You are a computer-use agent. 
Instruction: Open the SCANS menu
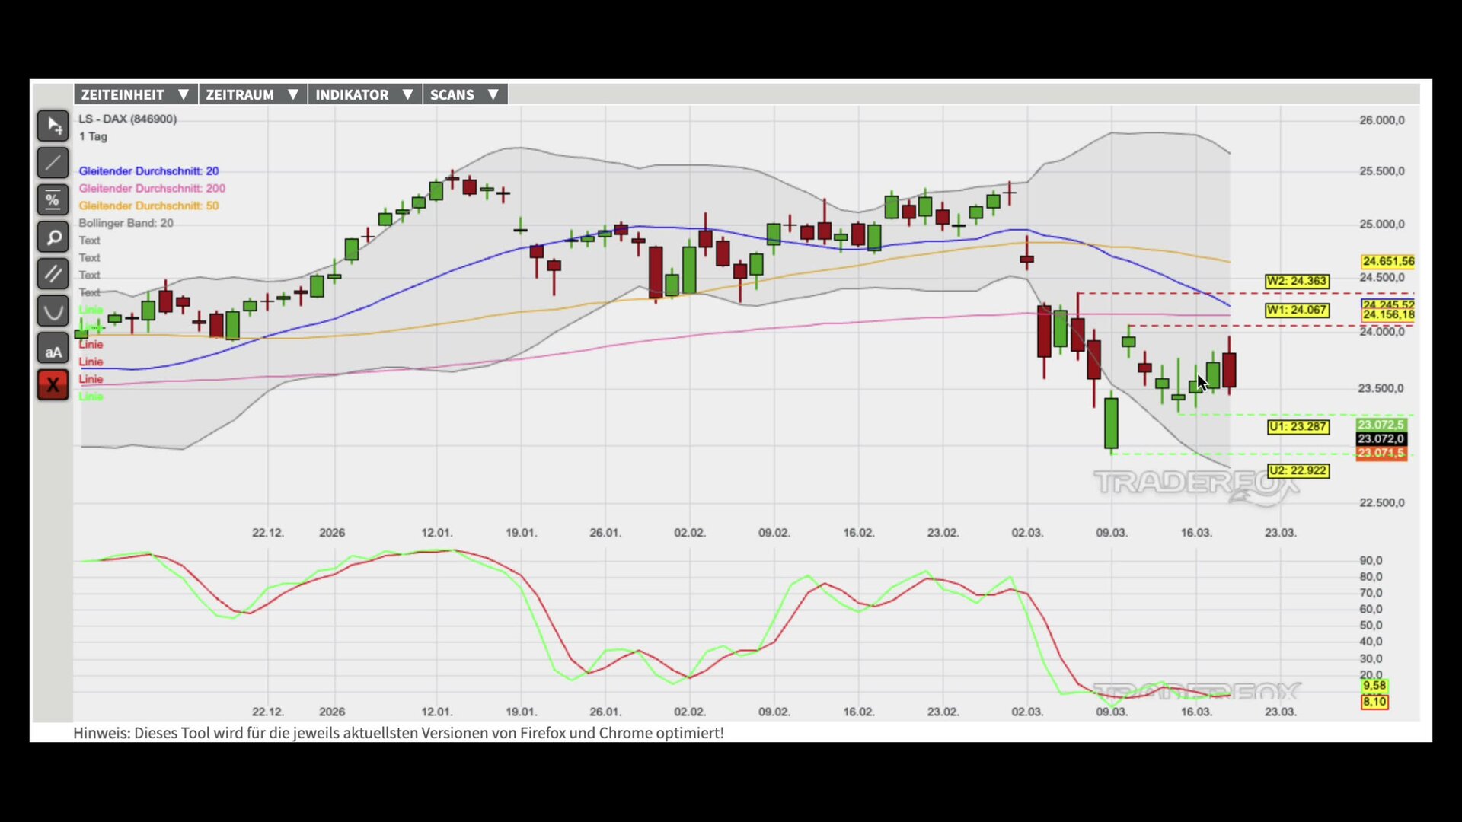click(464, 94)
